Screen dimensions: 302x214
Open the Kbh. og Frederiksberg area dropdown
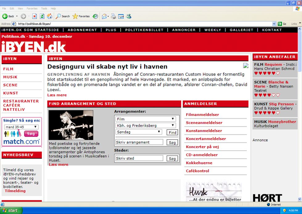click(x=145, y=126)
